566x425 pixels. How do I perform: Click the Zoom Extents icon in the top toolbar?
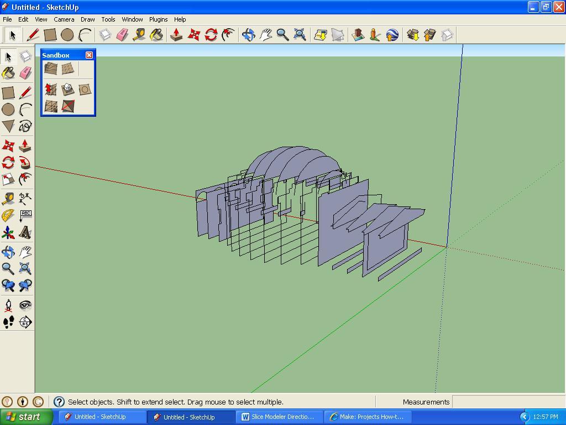click(x=300, y=35)
